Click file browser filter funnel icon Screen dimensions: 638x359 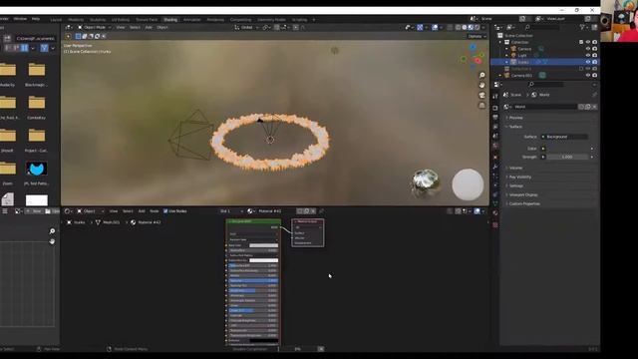coord(44,48)
